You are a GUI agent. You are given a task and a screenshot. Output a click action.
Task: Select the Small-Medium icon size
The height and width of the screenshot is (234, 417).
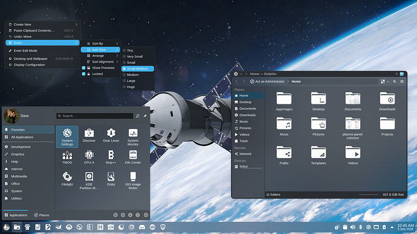click(138, 69)
